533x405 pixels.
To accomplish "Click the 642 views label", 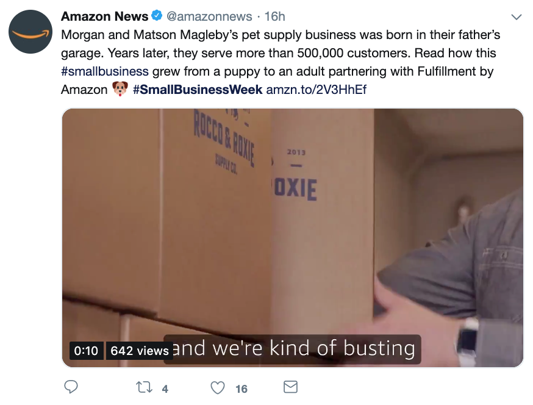I will (x=140, y=351).
